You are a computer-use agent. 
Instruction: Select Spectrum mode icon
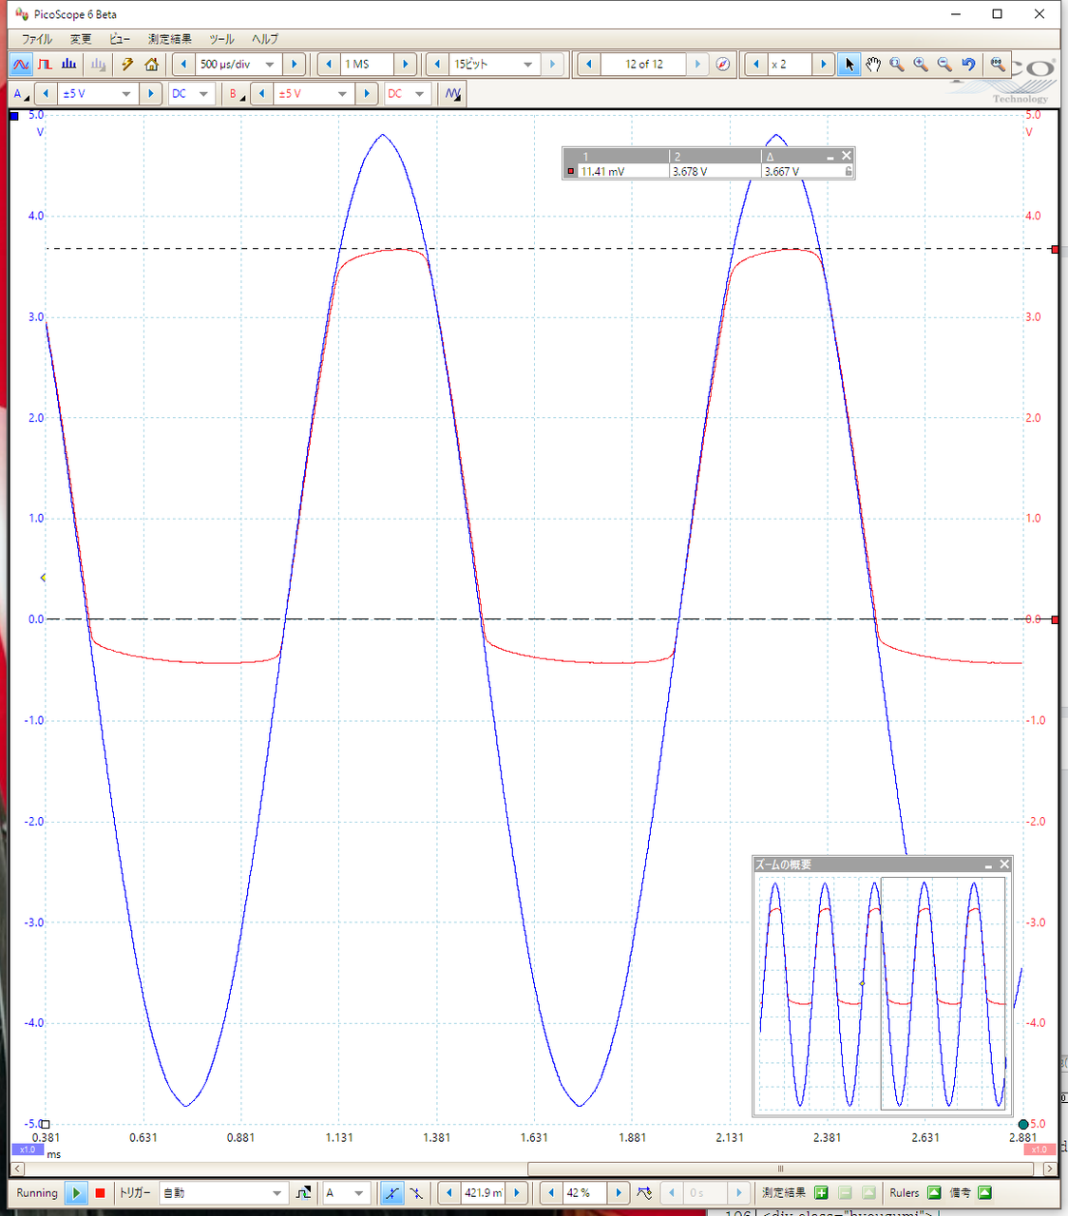click(68, 65)
